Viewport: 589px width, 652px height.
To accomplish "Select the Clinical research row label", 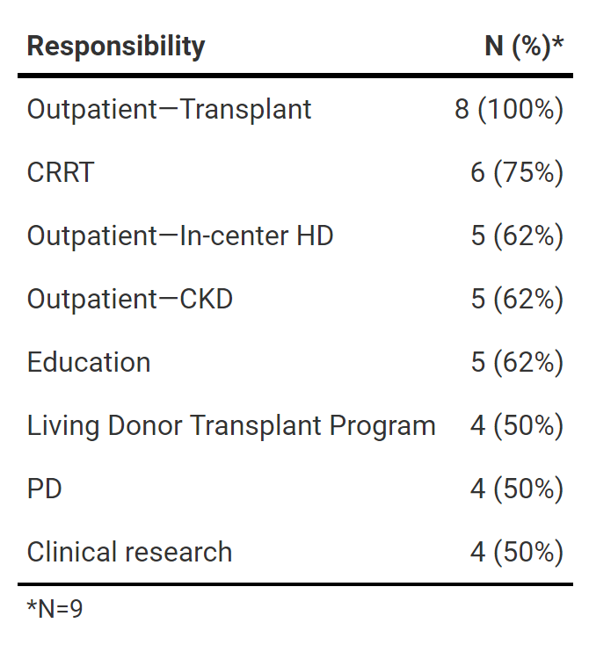I will coord(129,552).
